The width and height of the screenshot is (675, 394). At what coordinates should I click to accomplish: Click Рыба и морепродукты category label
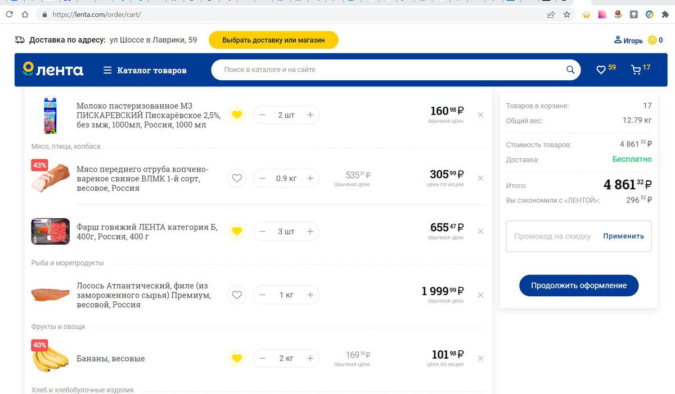(67, 263)
